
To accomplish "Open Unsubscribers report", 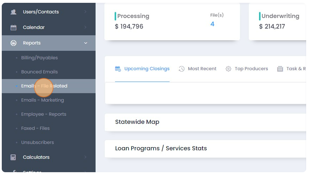I will [x=38, y=143].
